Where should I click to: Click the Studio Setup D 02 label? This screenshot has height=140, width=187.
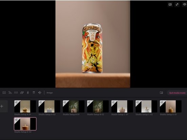tap(23, 132)
